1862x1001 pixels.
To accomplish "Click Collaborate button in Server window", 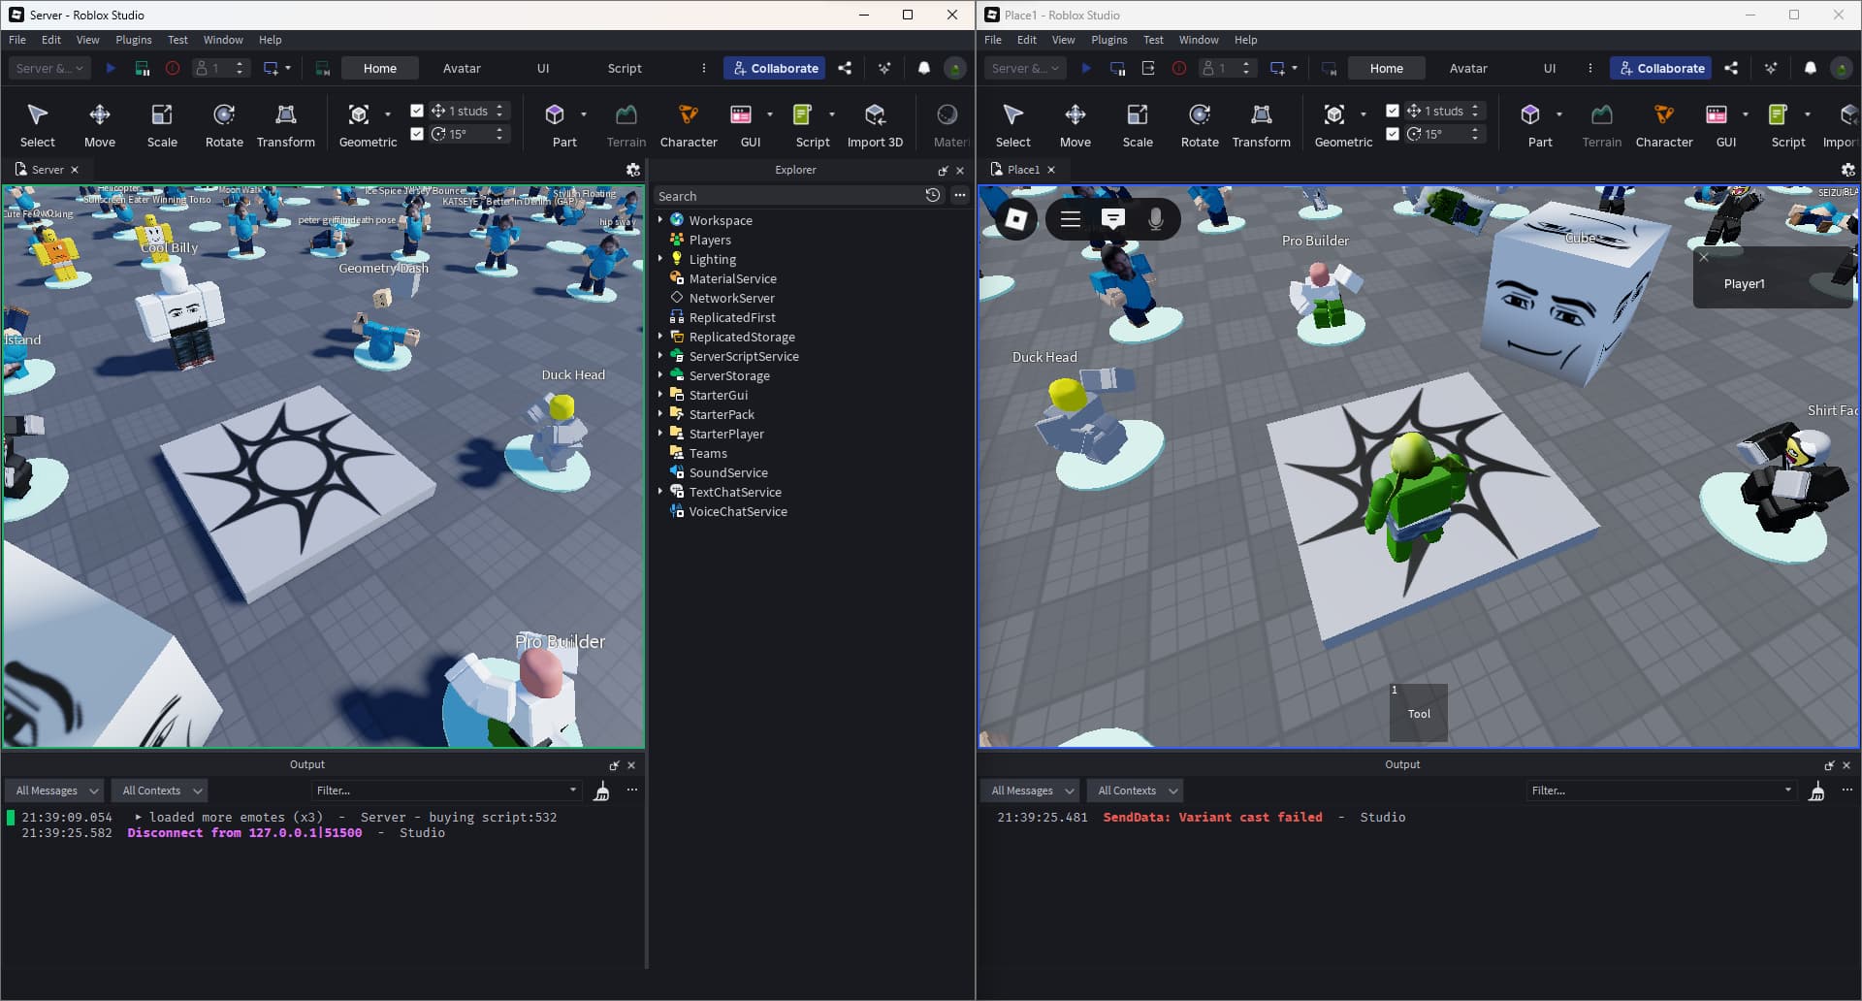I will point(775,68).
